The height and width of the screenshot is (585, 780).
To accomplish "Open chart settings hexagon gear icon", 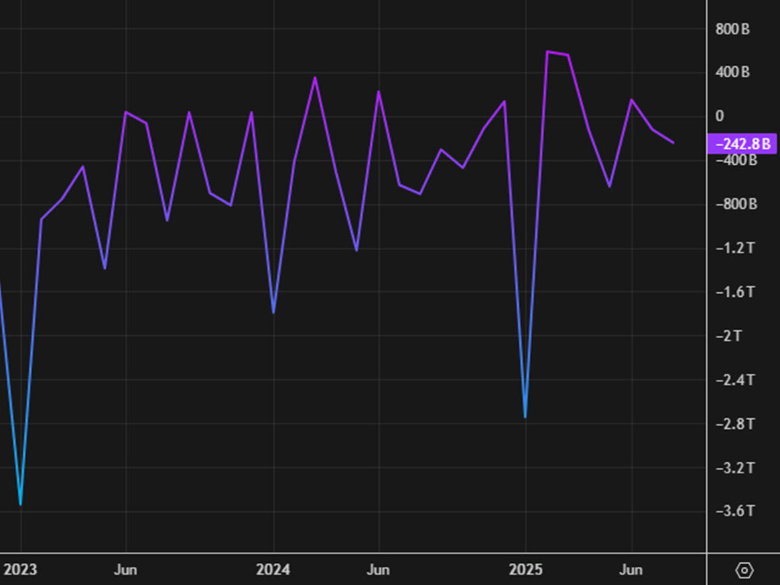I will [744, 570].
